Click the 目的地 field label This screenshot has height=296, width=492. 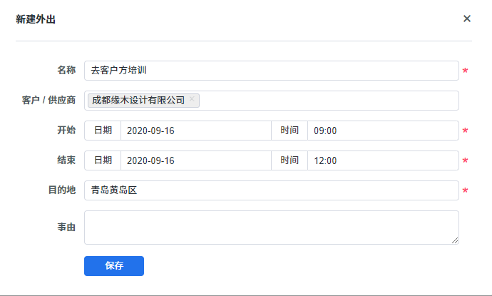pyautogui.click(x=61, y=190)
